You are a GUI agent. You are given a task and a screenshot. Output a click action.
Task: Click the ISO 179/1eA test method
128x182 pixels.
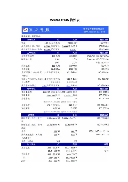(103, 86)
